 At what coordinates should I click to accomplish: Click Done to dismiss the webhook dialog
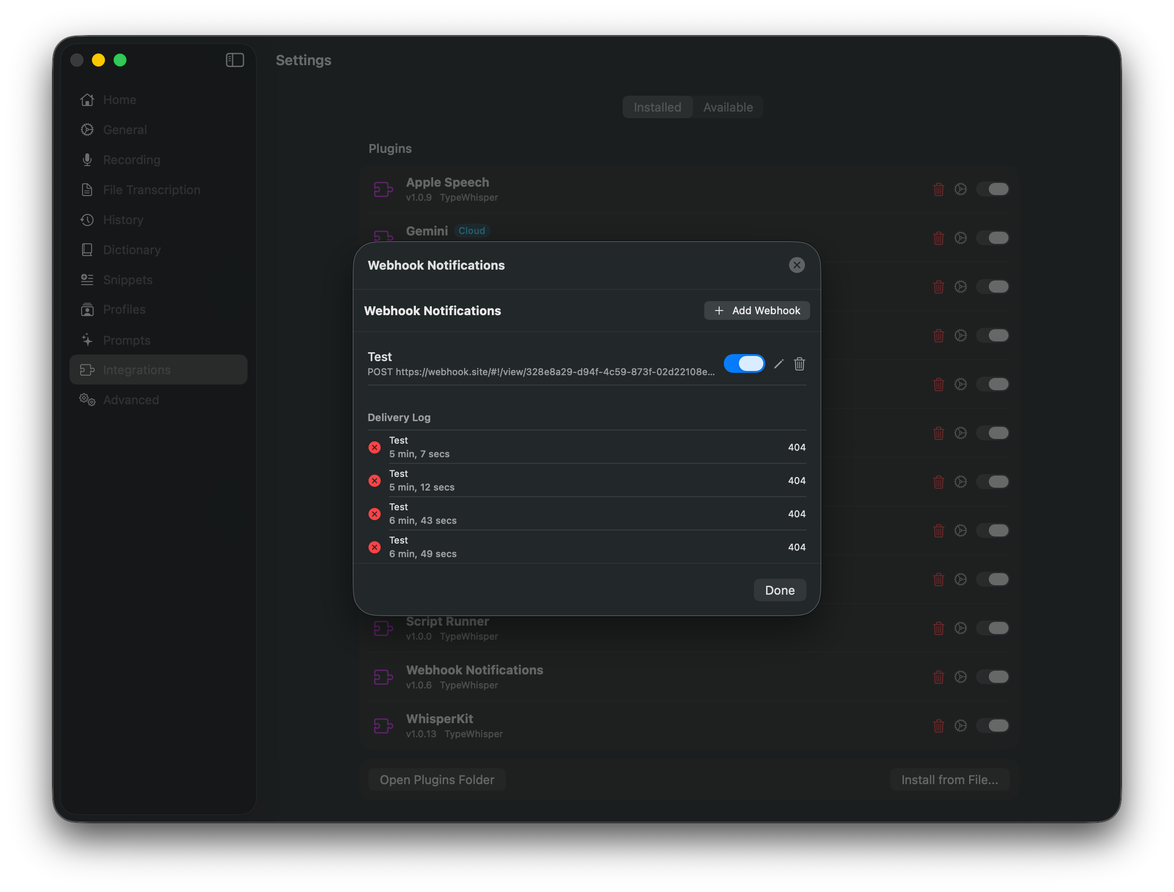pyautogui.click(x=779, y=590)
